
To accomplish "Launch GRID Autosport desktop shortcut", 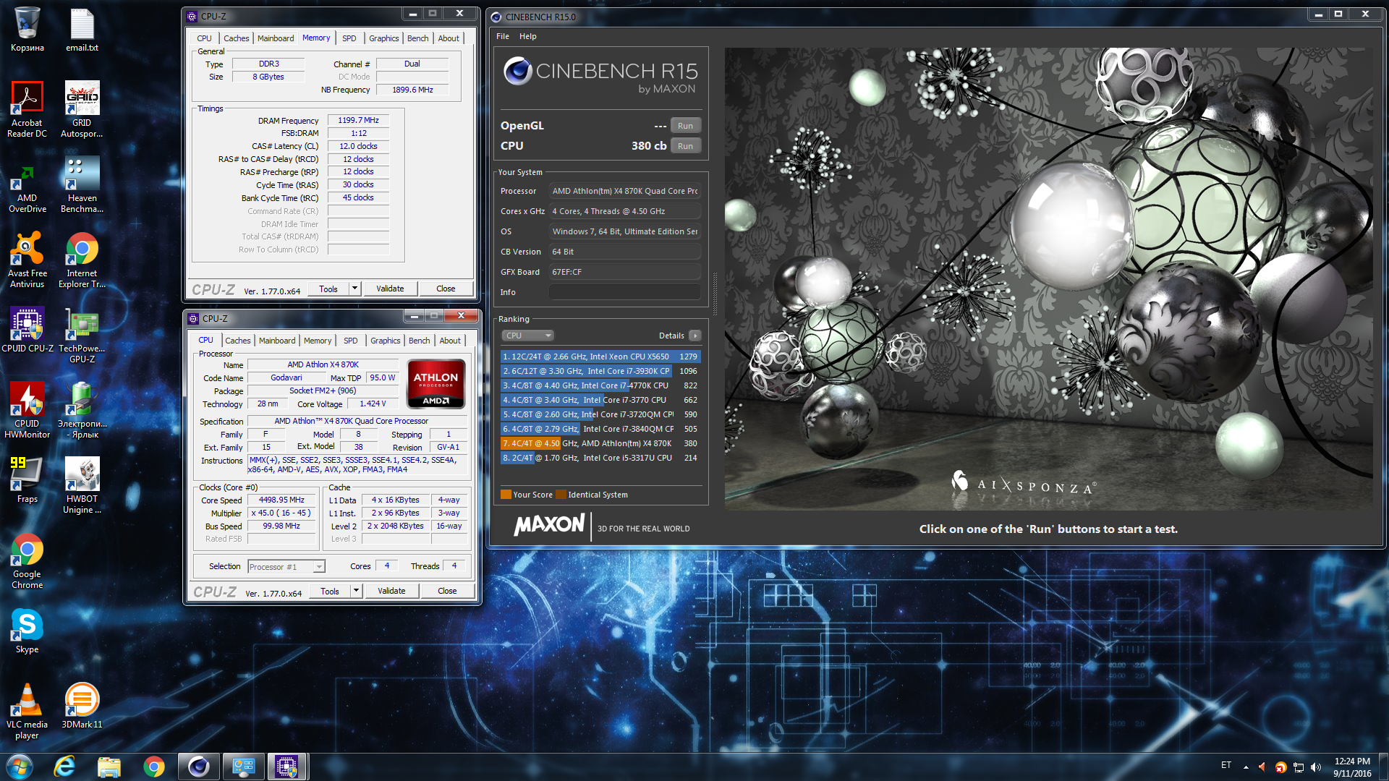I will click(x=82, y=110).
